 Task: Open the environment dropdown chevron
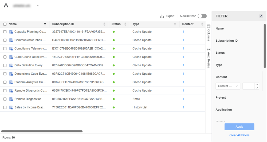38,6
